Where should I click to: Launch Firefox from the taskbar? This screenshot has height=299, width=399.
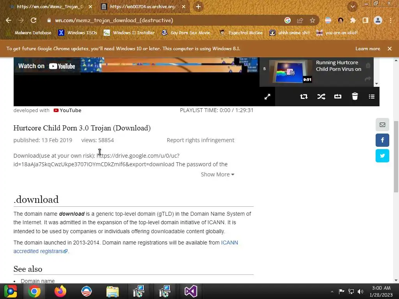coord(60,291)
